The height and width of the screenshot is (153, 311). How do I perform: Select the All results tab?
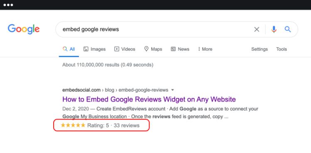pyautogui.click(x=69, y=49)
